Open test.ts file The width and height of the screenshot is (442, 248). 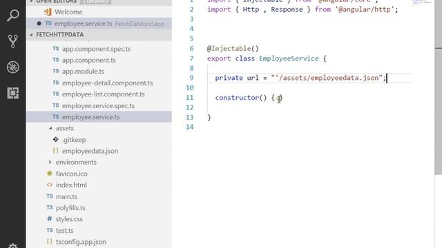[64, 231]
